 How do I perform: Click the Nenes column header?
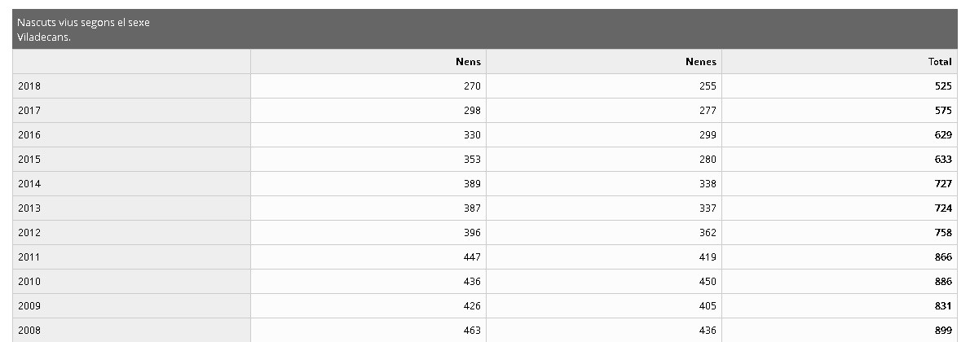pyautogui.click(x=701, y=62)
